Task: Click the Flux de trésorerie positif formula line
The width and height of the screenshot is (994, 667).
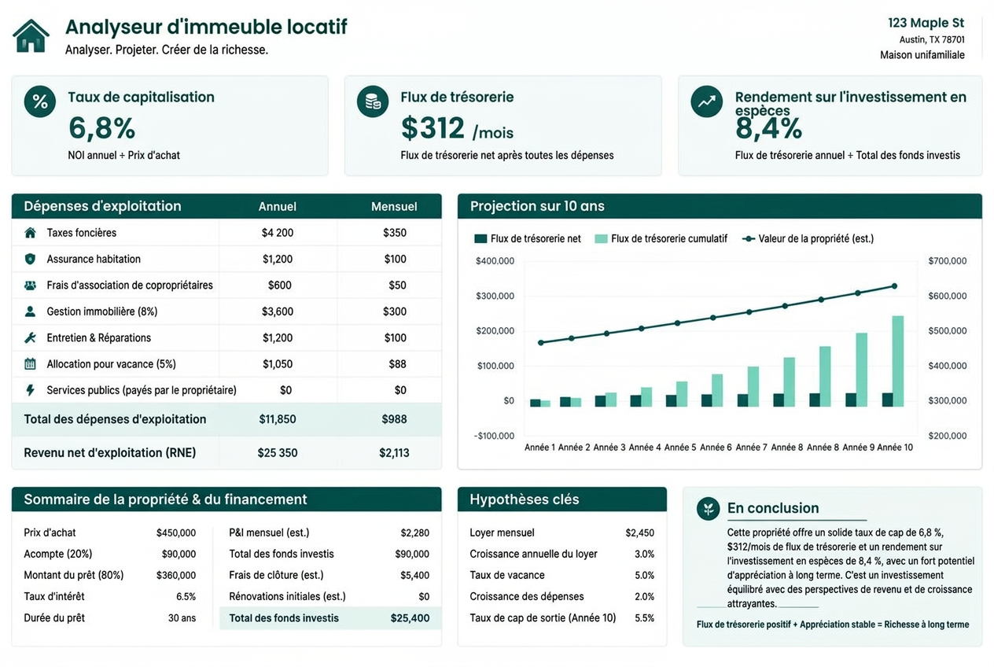Action: coord(833,625)
